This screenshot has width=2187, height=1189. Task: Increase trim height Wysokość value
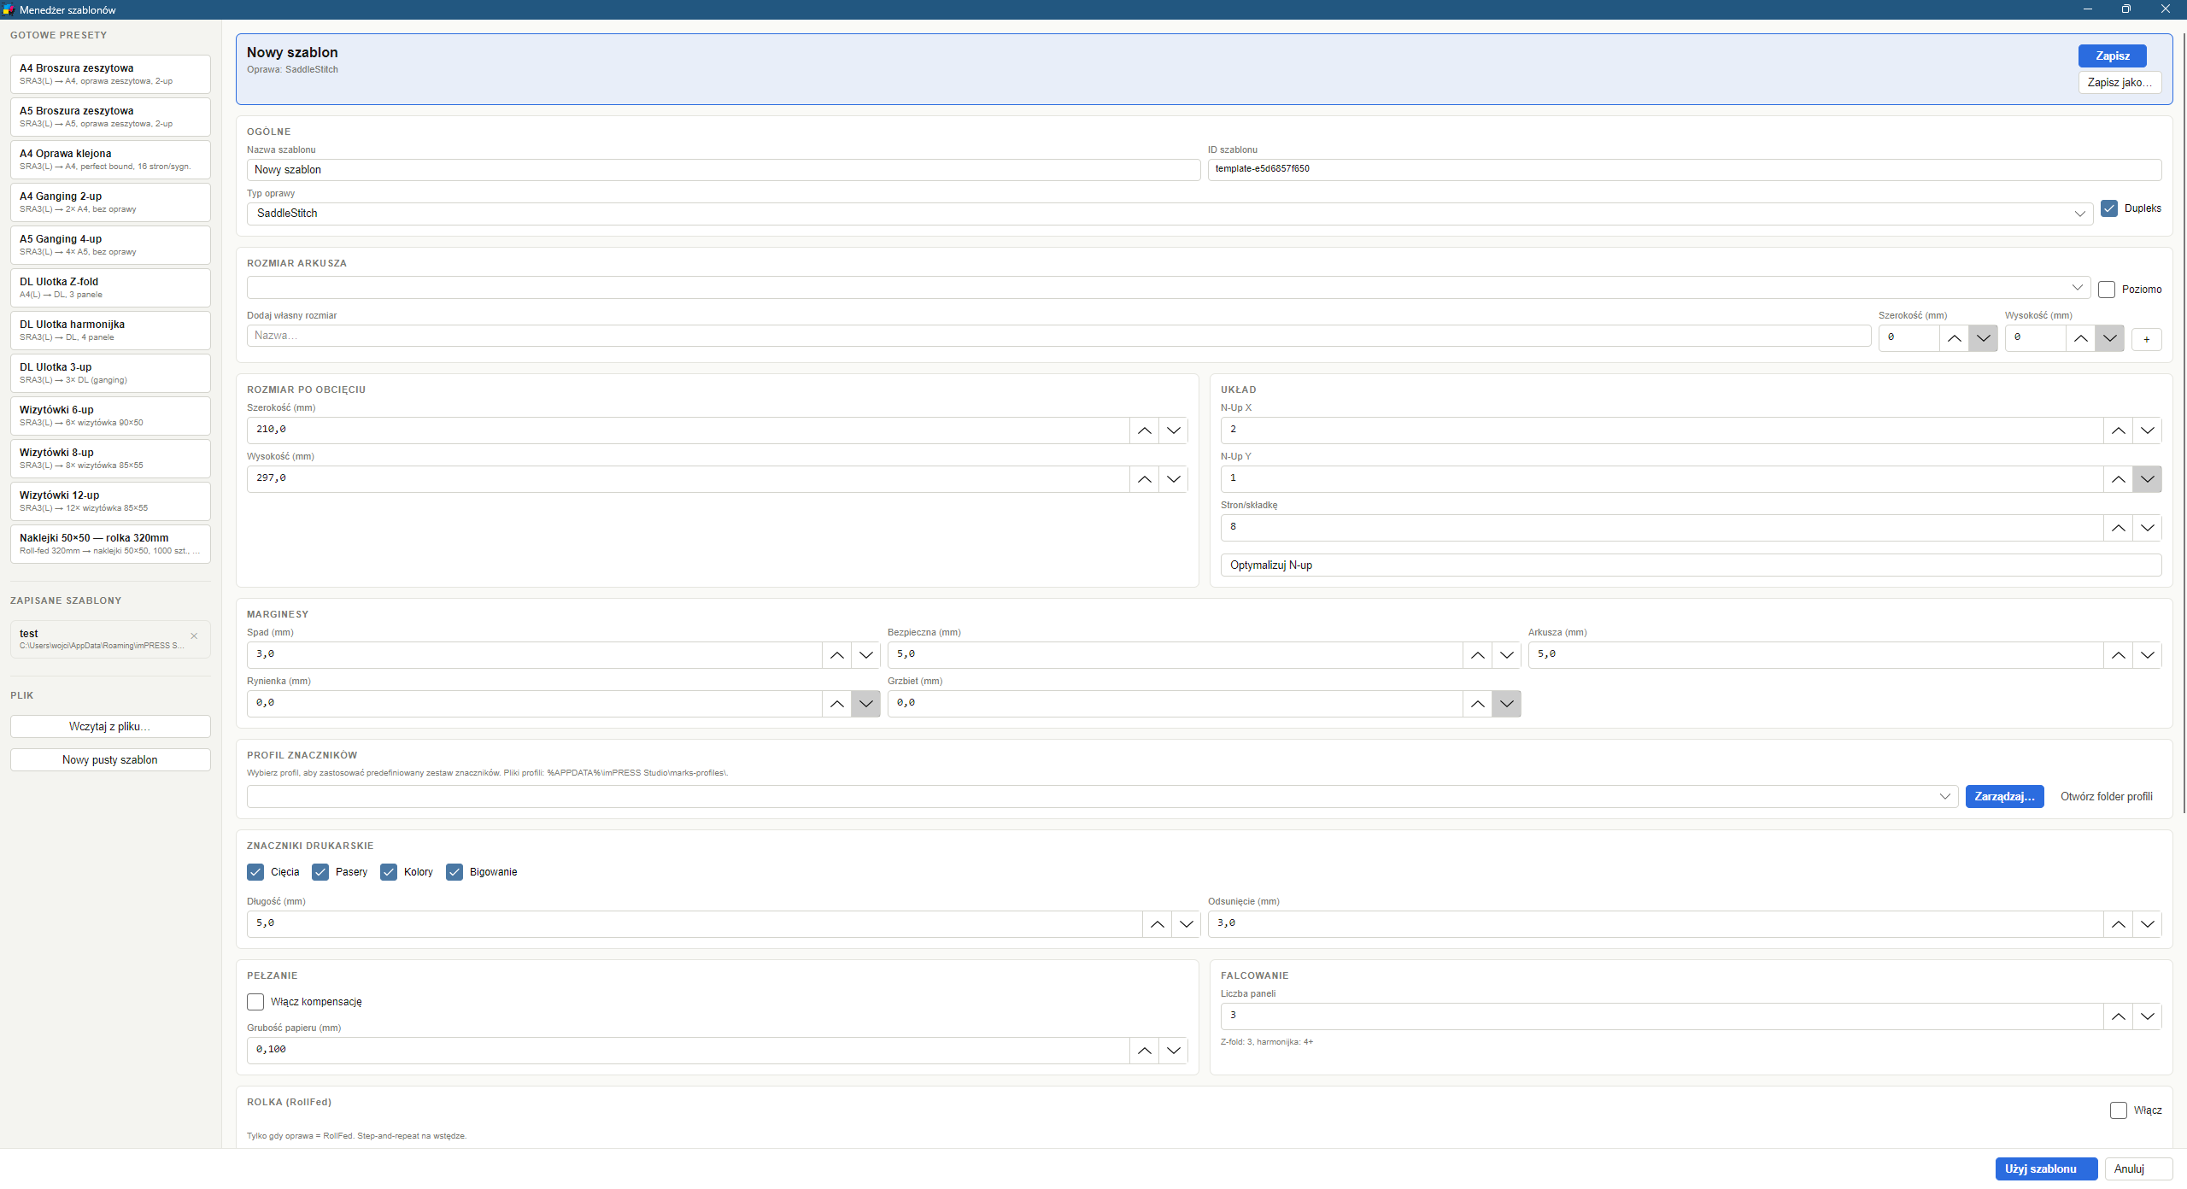(x=1145, y=479)
